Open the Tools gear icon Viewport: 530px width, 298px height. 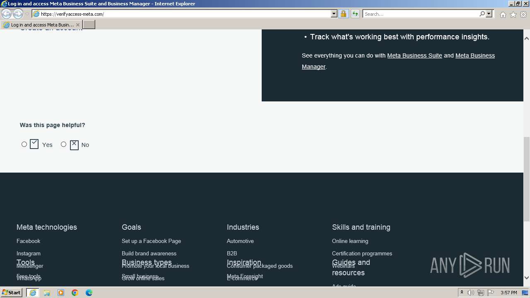(x=523, y=14)
